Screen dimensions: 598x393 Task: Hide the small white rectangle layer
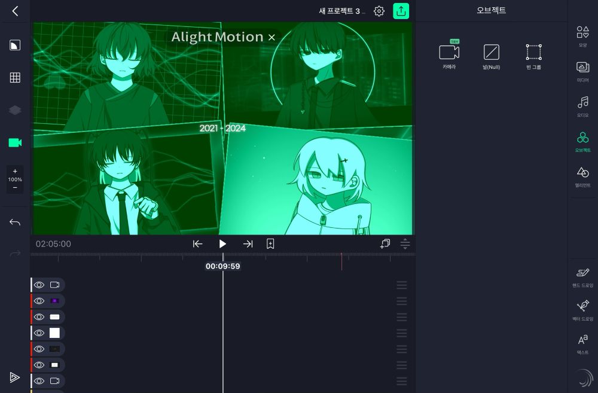pyautogui.click(x=39, y=365)
